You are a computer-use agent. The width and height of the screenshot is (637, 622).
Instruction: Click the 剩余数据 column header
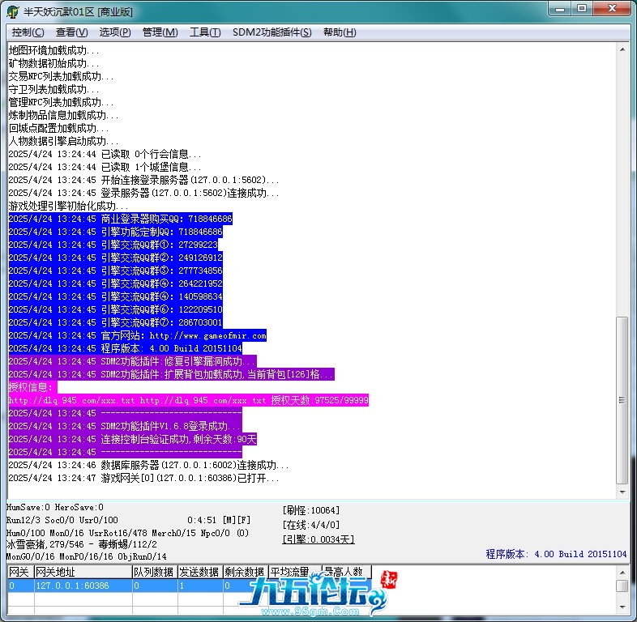click(246, 572)
